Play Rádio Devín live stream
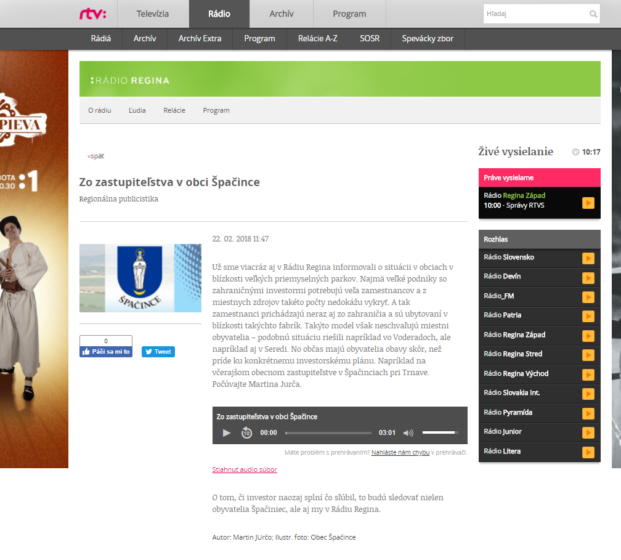Viewport: 621px width, 560px height. click(588, 278)
